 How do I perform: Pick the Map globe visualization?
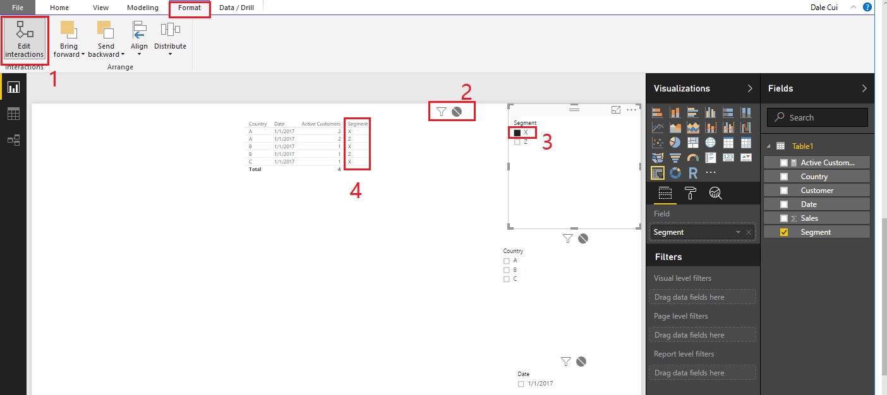(710, 142)
